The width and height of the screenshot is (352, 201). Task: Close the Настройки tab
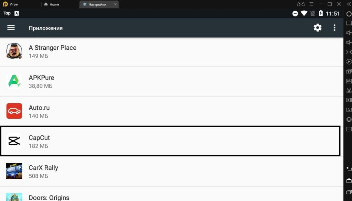(x=115, y=4)
